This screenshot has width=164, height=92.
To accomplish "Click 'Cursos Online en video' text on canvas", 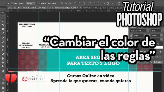I will (90, 76).
